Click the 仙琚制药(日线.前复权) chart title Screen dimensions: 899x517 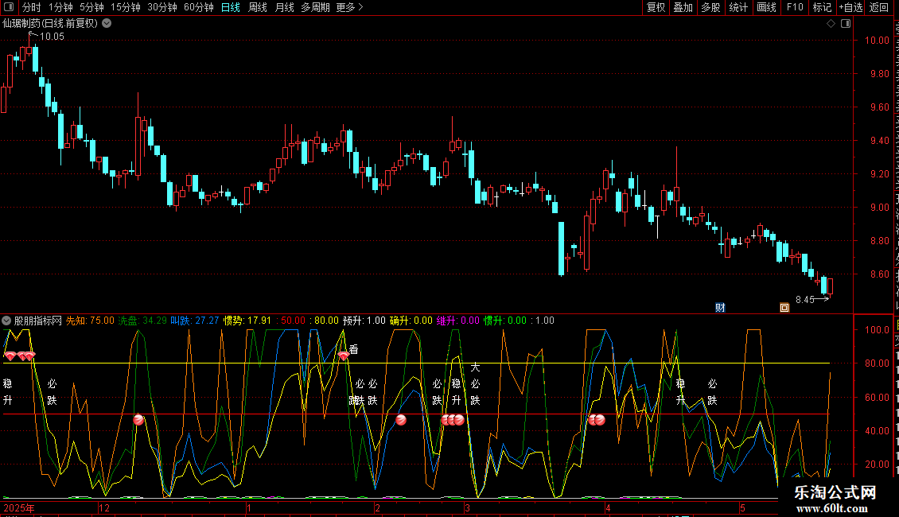tap(50, 24)
